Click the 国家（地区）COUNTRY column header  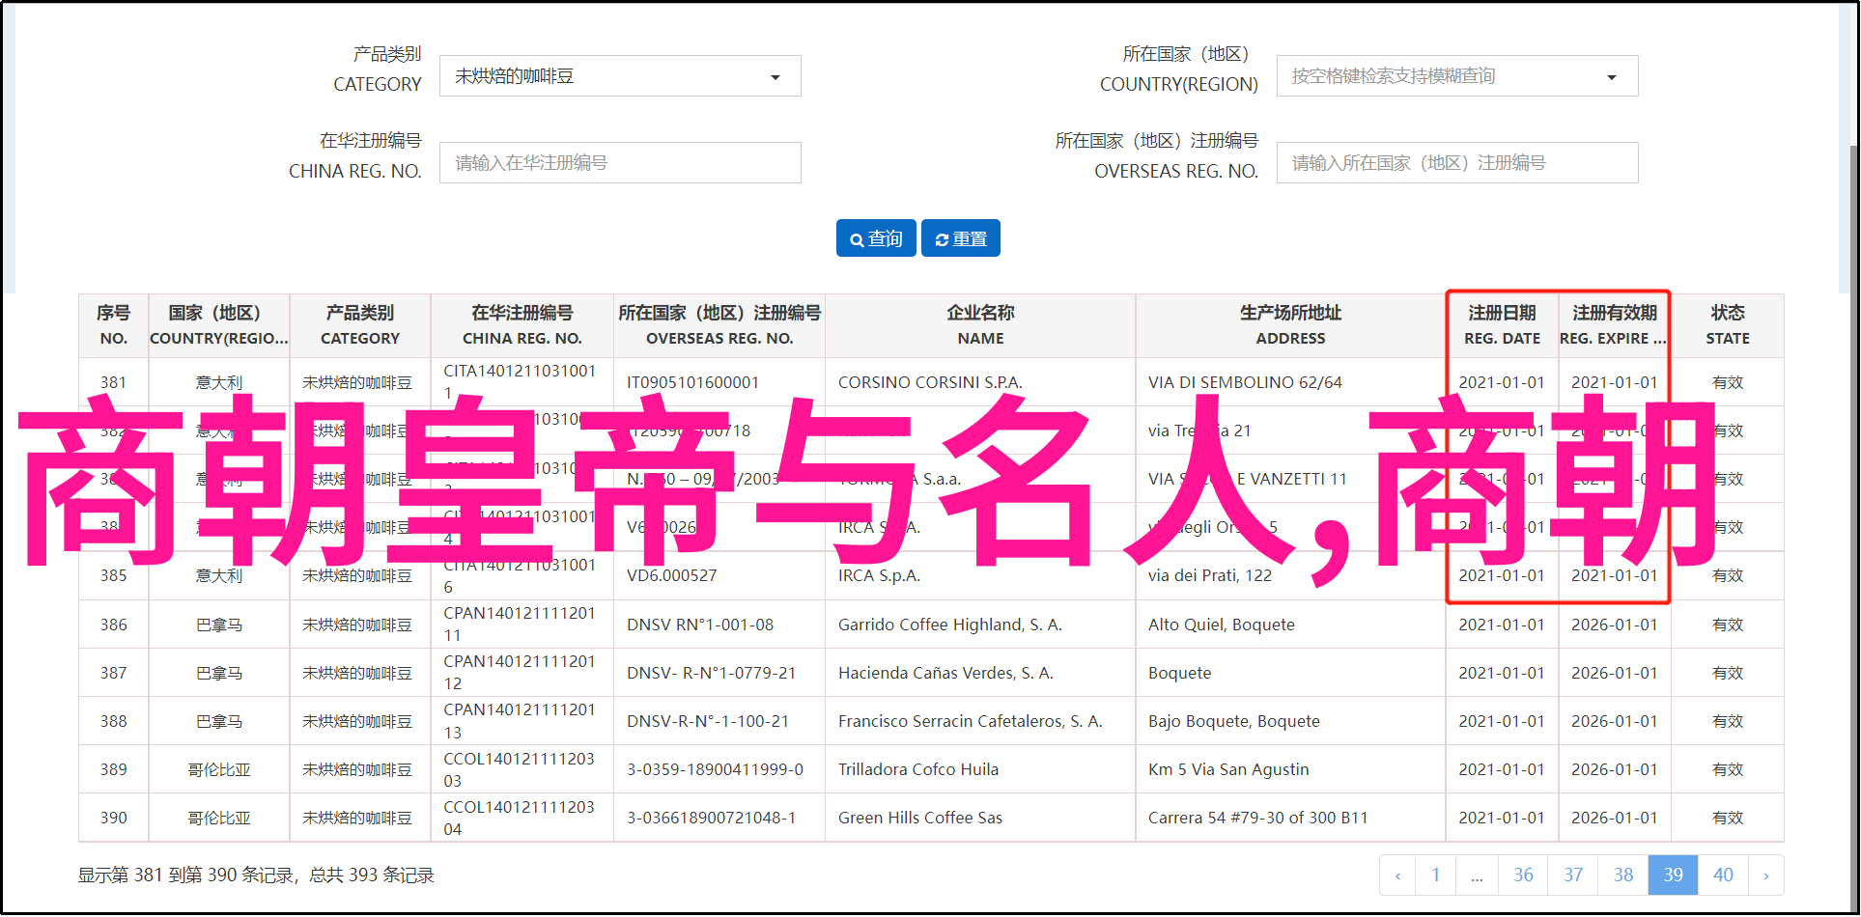[218, 325]
